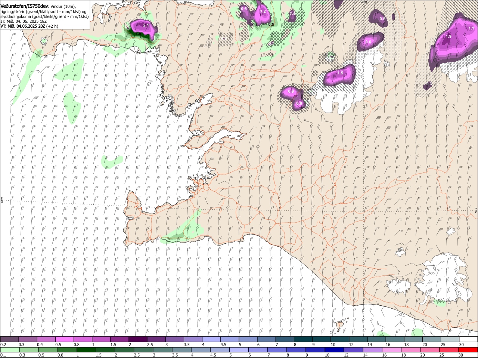
Task: Click the 0.1 label under the lower legend row
Action: [3, 355]
